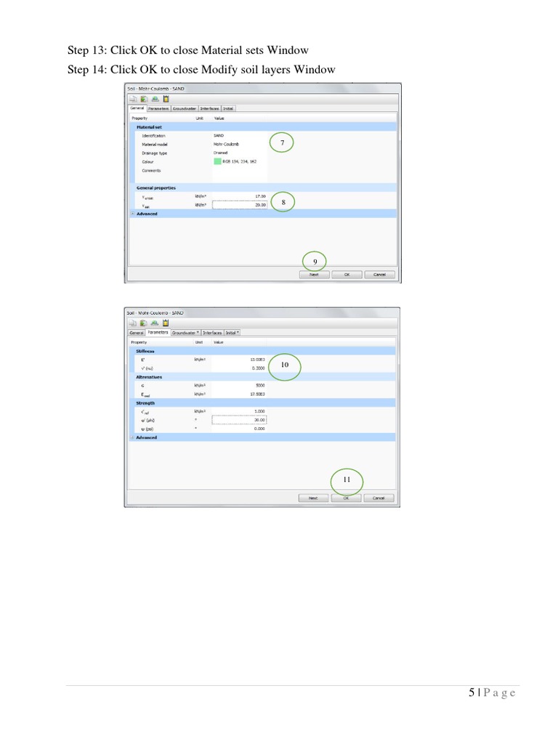Click the Identification value SAND
Viewport: 558px width, 744px height.
pyautogui.click(x=219, y=136)
